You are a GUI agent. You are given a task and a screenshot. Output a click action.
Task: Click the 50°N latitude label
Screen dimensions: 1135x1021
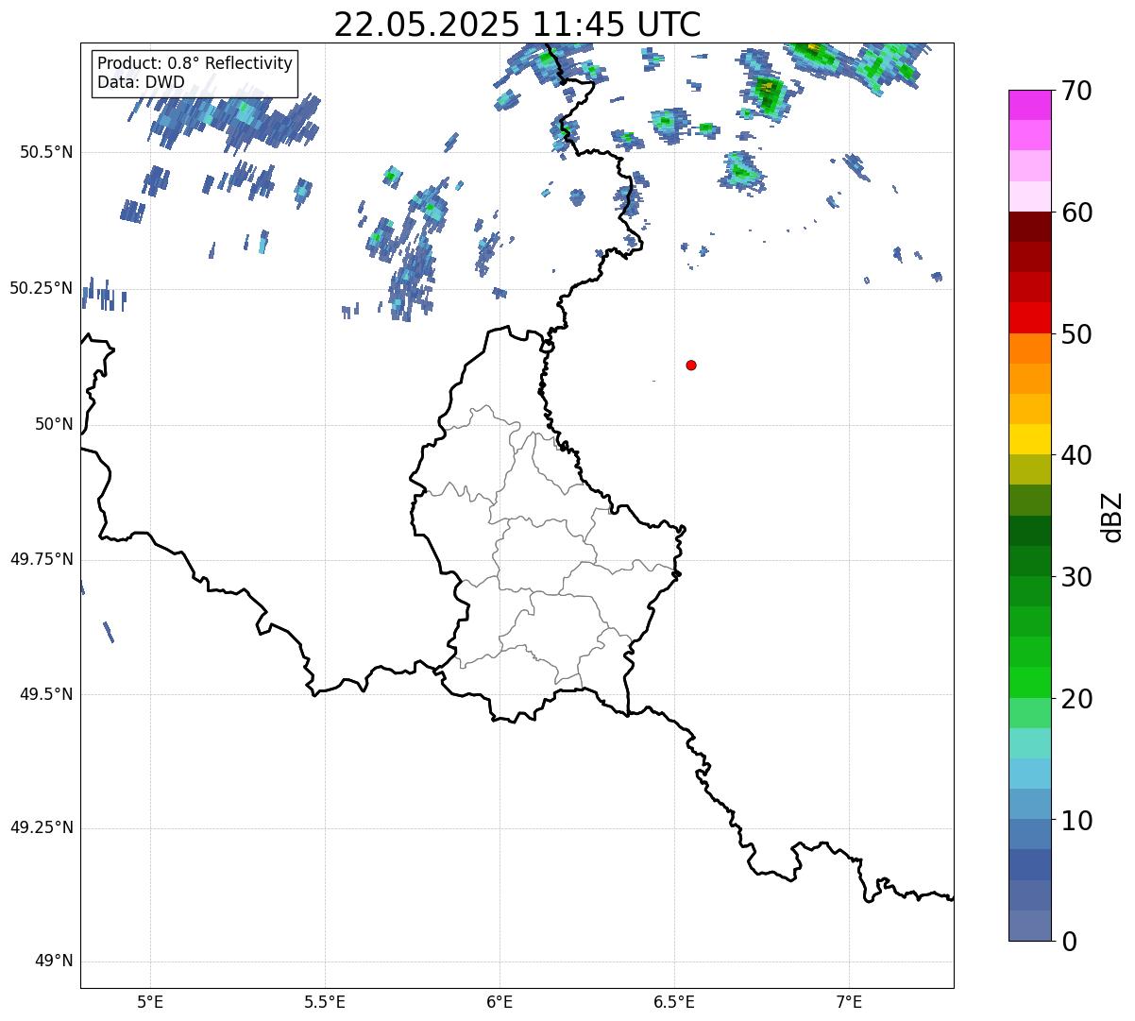coord(54,424)
